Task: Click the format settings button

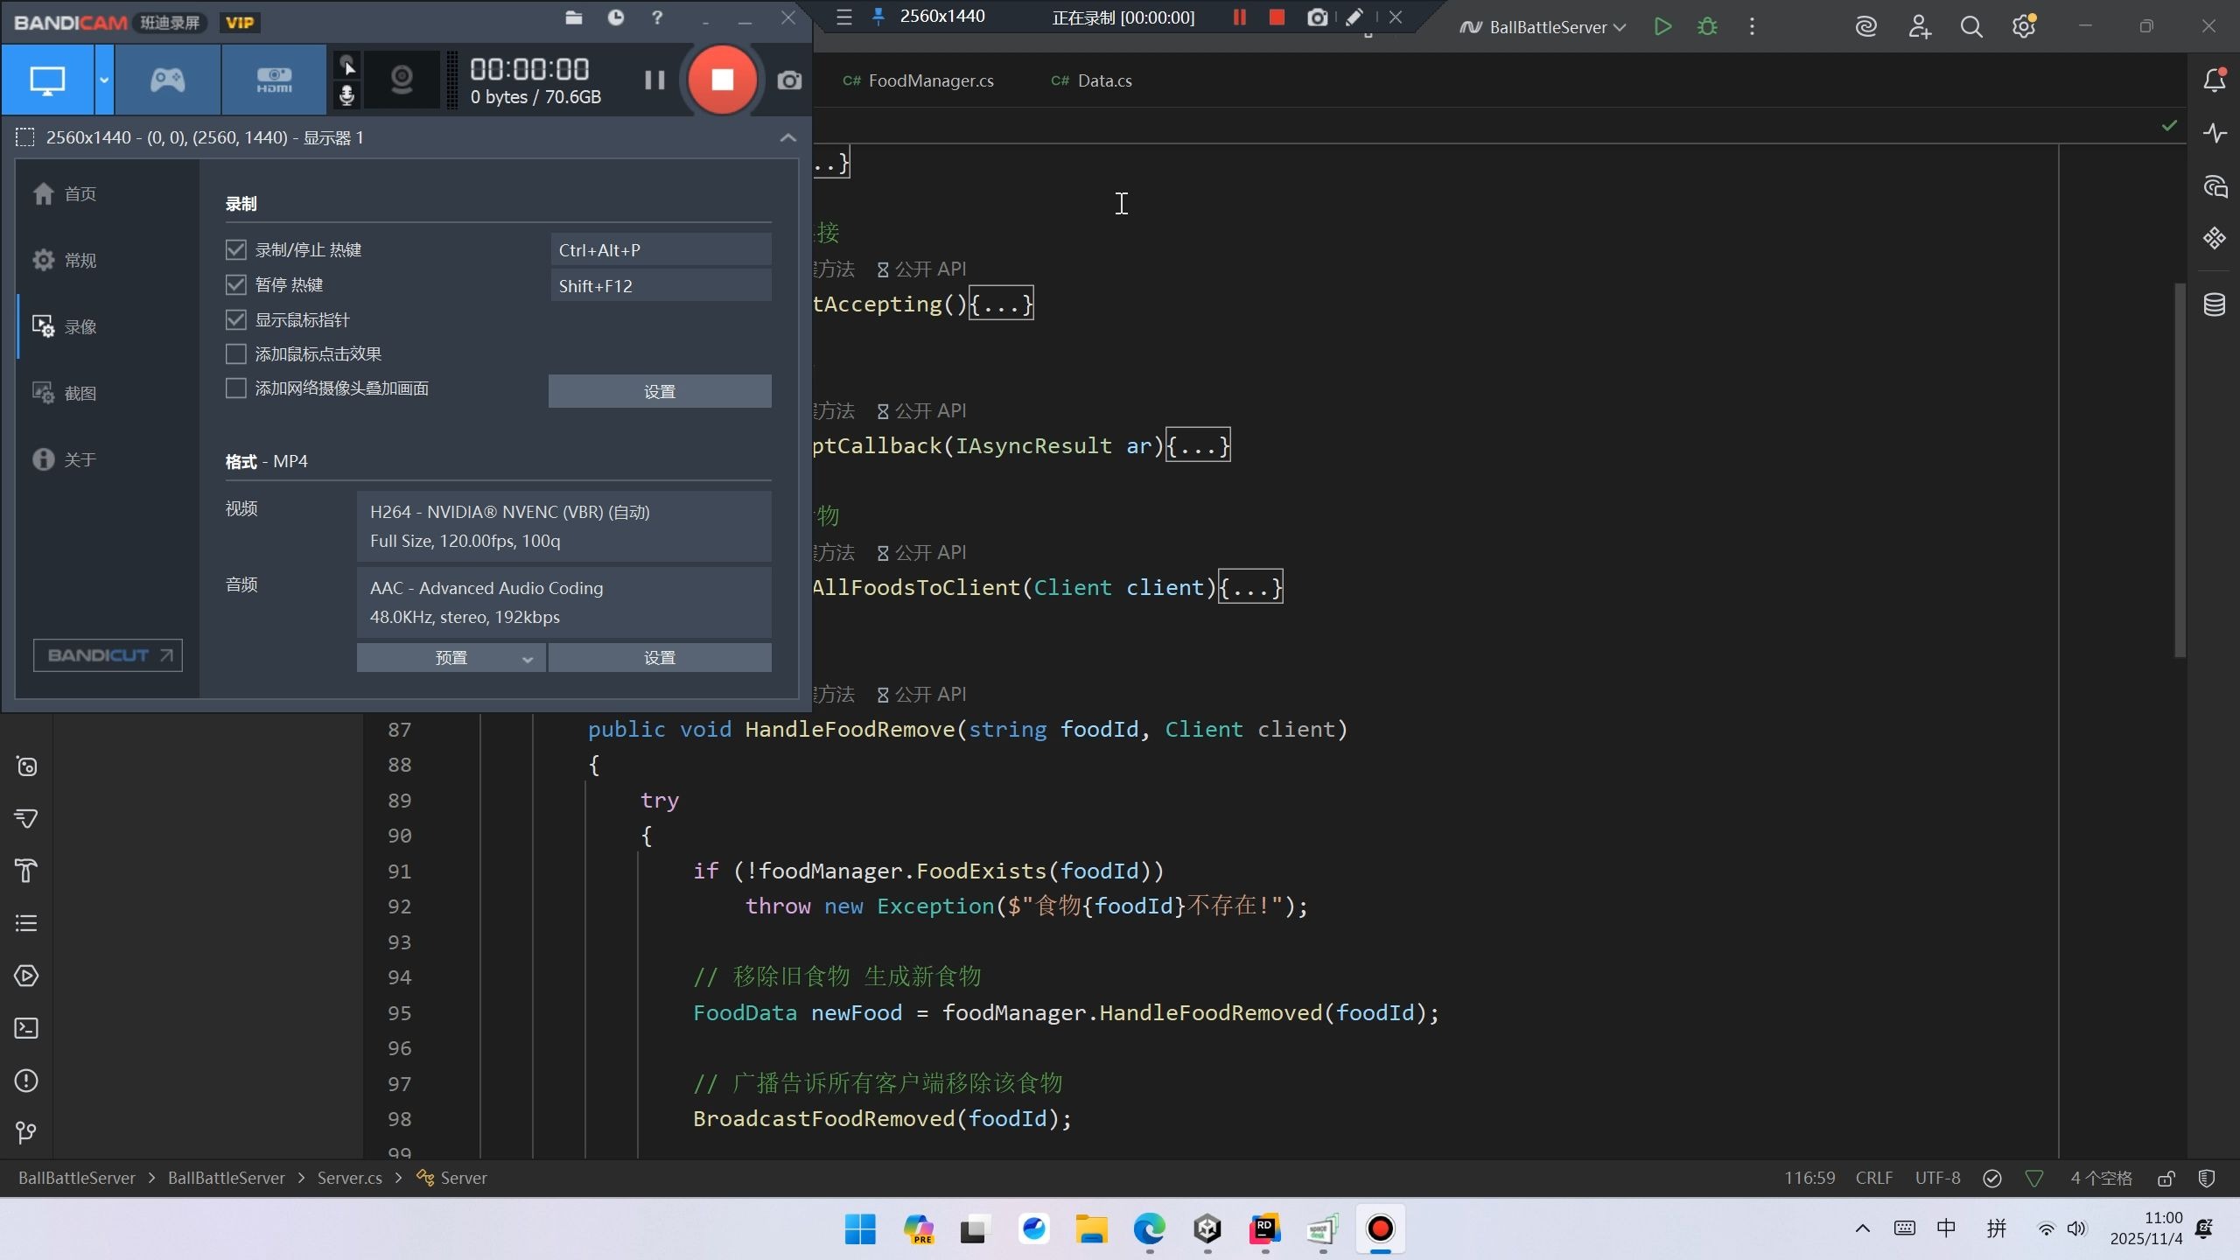Action: point(659,658)
